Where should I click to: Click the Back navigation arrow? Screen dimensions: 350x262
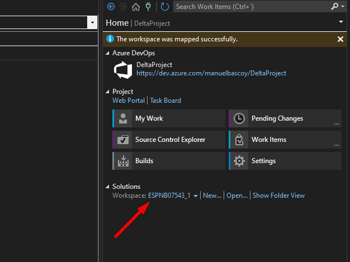coord(111,7)
